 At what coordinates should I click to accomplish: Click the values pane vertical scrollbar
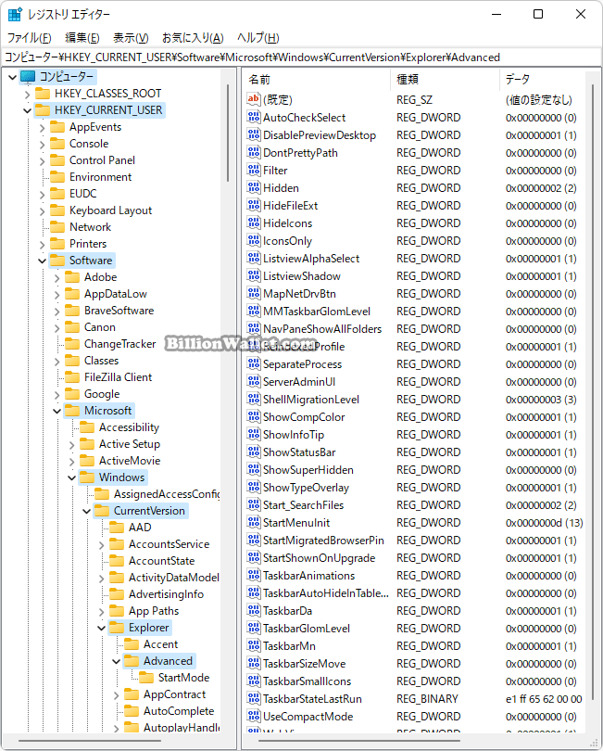pyautogui.click(x=592, y=393)
